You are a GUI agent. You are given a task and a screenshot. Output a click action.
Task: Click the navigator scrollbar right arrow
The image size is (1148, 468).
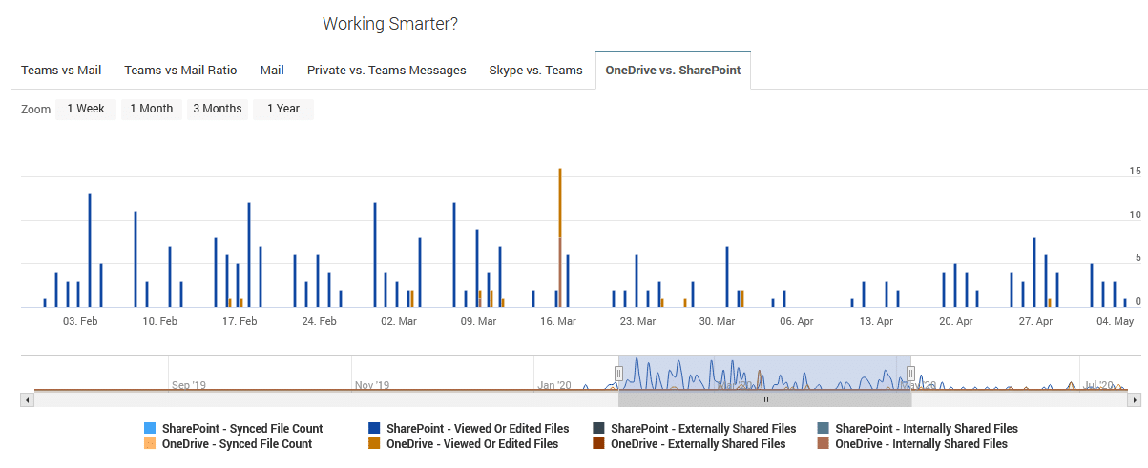pyautogui.click(x=1135, y=400)
